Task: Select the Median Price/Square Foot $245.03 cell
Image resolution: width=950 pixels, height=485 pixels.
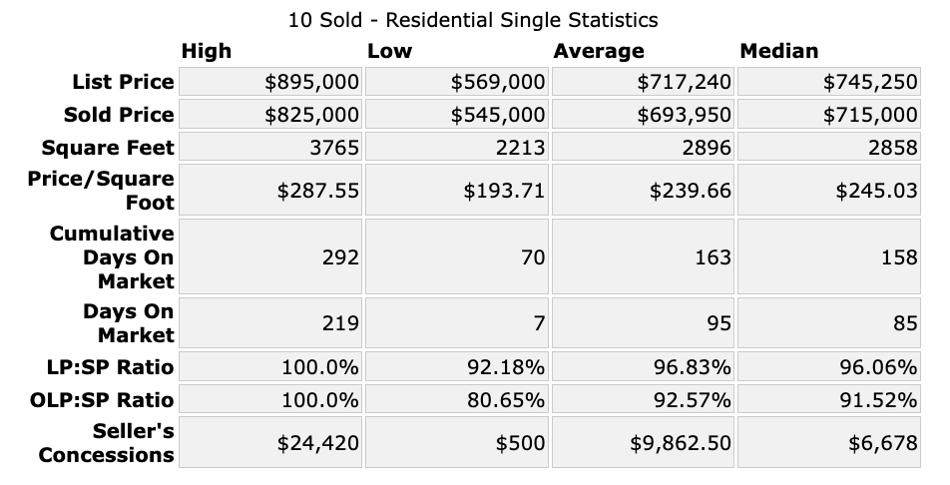Action: click(x=828, y=191)
